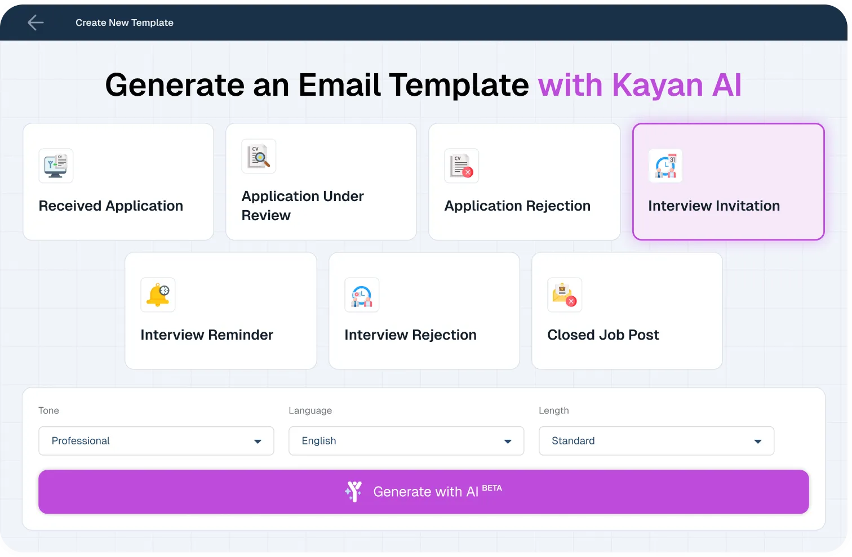
Task: Expand the Length dropdown arrow
Action: (758, 442)
